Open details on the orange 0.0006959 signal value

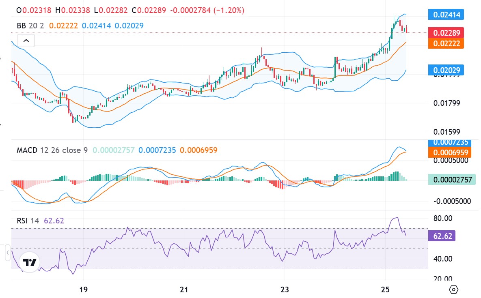(x=446, y=152)
